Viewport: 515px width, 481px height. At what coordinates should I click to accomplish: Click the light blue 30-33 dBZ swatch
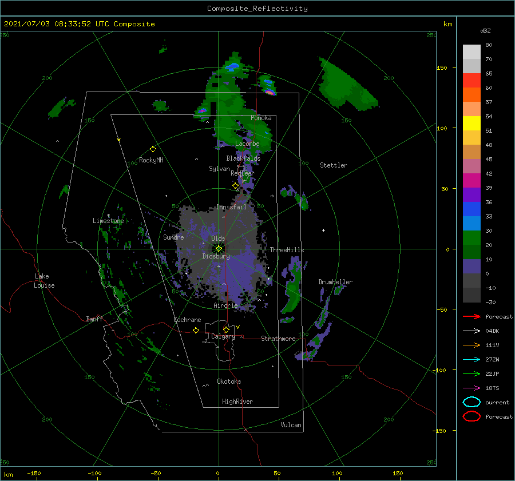pyautogui.click(x=472, y=223)
